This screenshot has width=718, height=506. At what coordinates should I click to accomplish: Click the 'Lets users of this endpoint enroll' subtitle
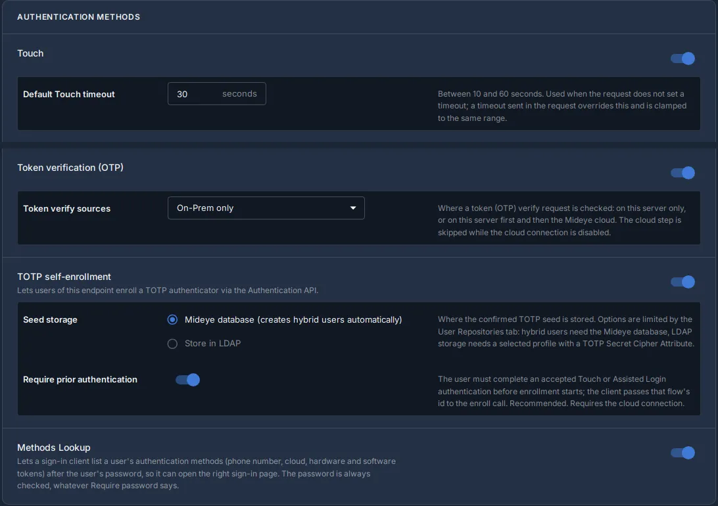[x=168, y=290]
